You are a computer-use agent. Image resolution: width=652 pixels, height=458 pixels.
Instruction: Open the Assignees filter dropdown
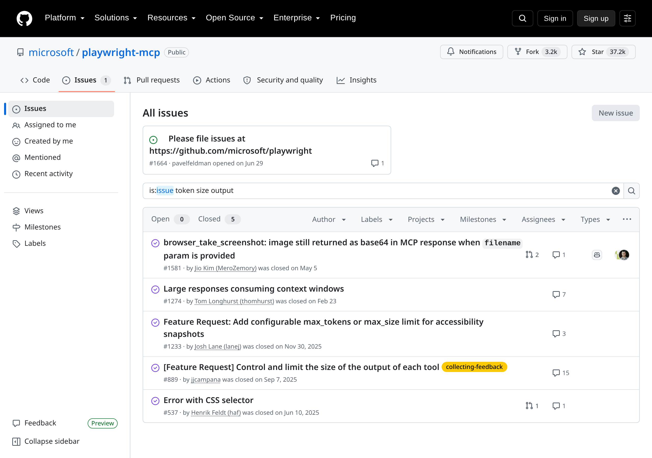pos(544,219)
